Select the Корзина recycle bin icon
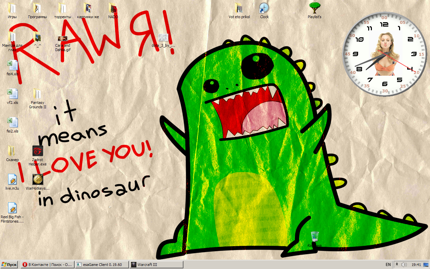 [315, 236]
